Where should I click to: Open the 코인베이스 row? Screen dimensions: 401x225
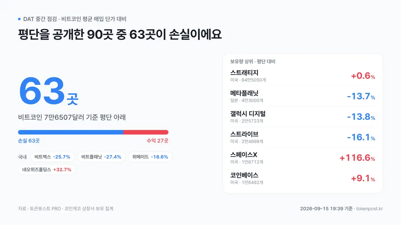303,178
